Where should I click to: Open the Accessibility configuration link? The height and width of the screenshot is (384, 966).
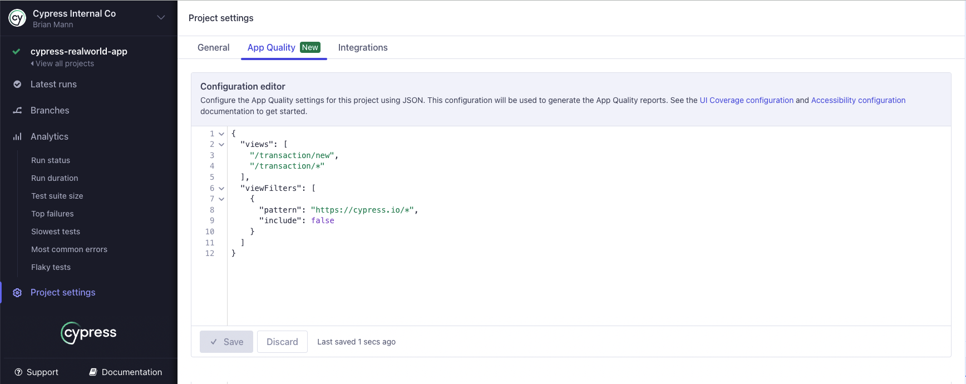(x=858, y=101)
